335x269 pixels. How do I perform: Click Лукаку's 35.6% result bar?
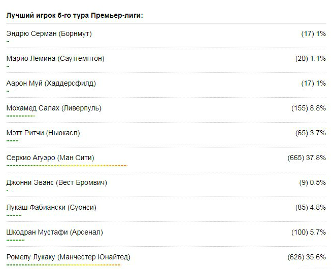(x=63, y=264)
